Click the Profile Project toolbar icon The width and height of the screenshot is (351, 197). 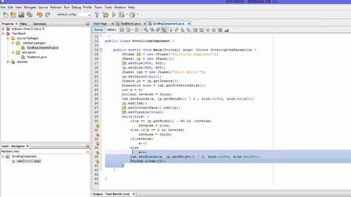(x=132, y=15)
